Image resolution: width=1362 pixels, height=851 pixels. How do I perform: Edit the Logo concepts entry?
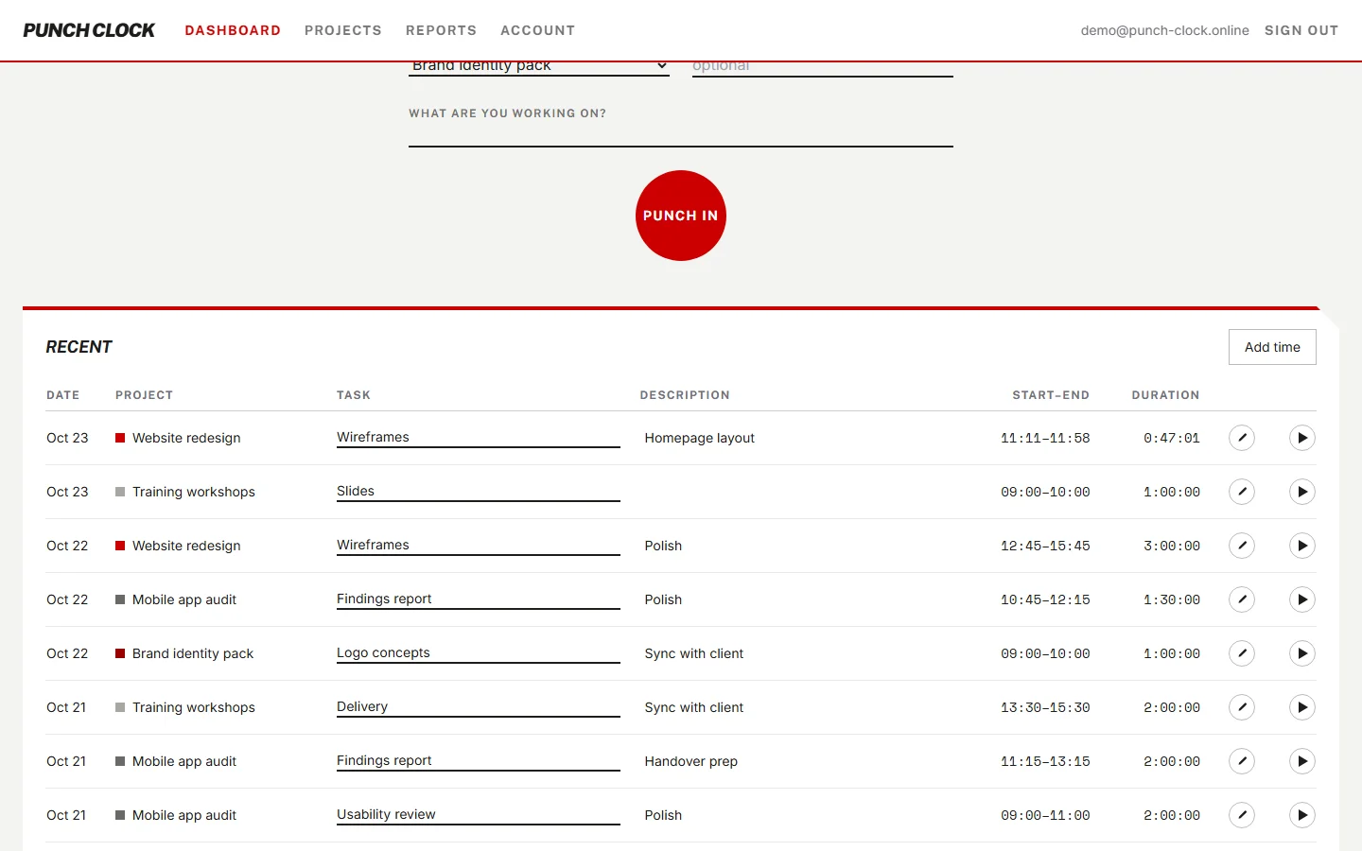click(1242, 653)
